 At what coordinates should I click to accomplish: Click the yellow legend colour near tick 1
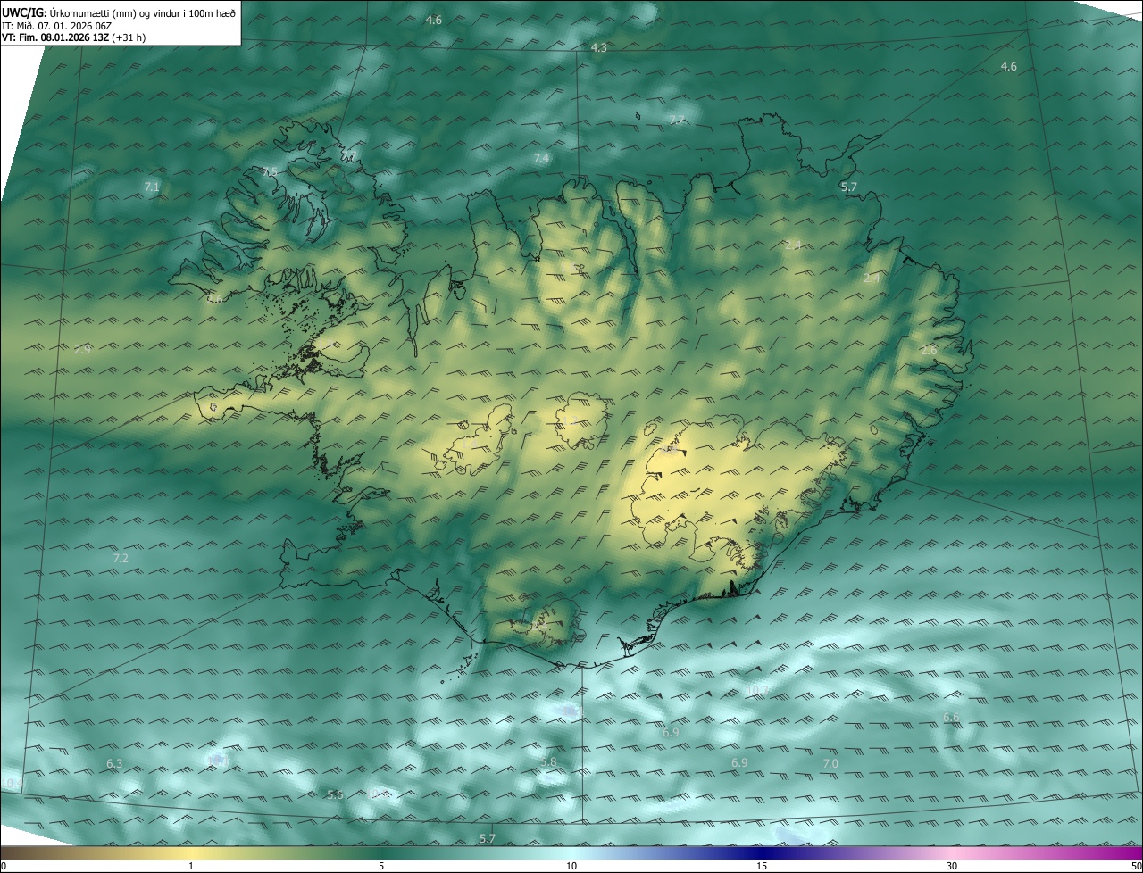click(x=191, y=853)
